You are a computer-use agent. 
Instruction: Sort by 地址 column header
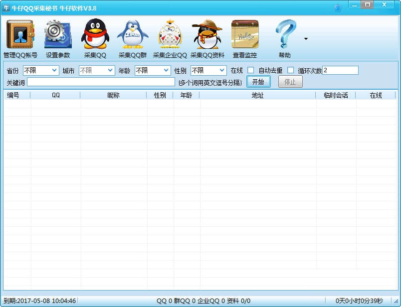click(257, 95)
